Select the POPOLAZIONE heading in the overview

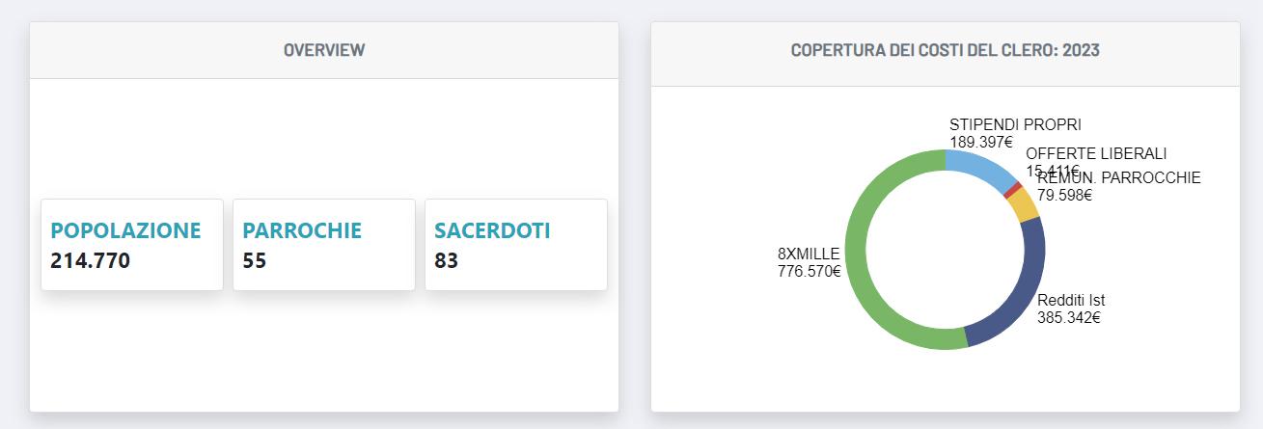125,230
